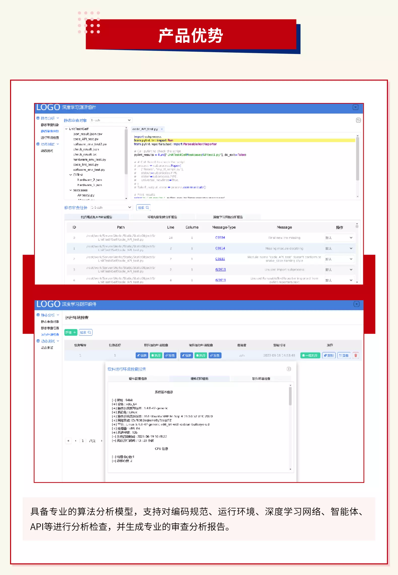Click 编辑 under 软件运行环境检查 column
398x575 pixels.
(x=142, y=355)
